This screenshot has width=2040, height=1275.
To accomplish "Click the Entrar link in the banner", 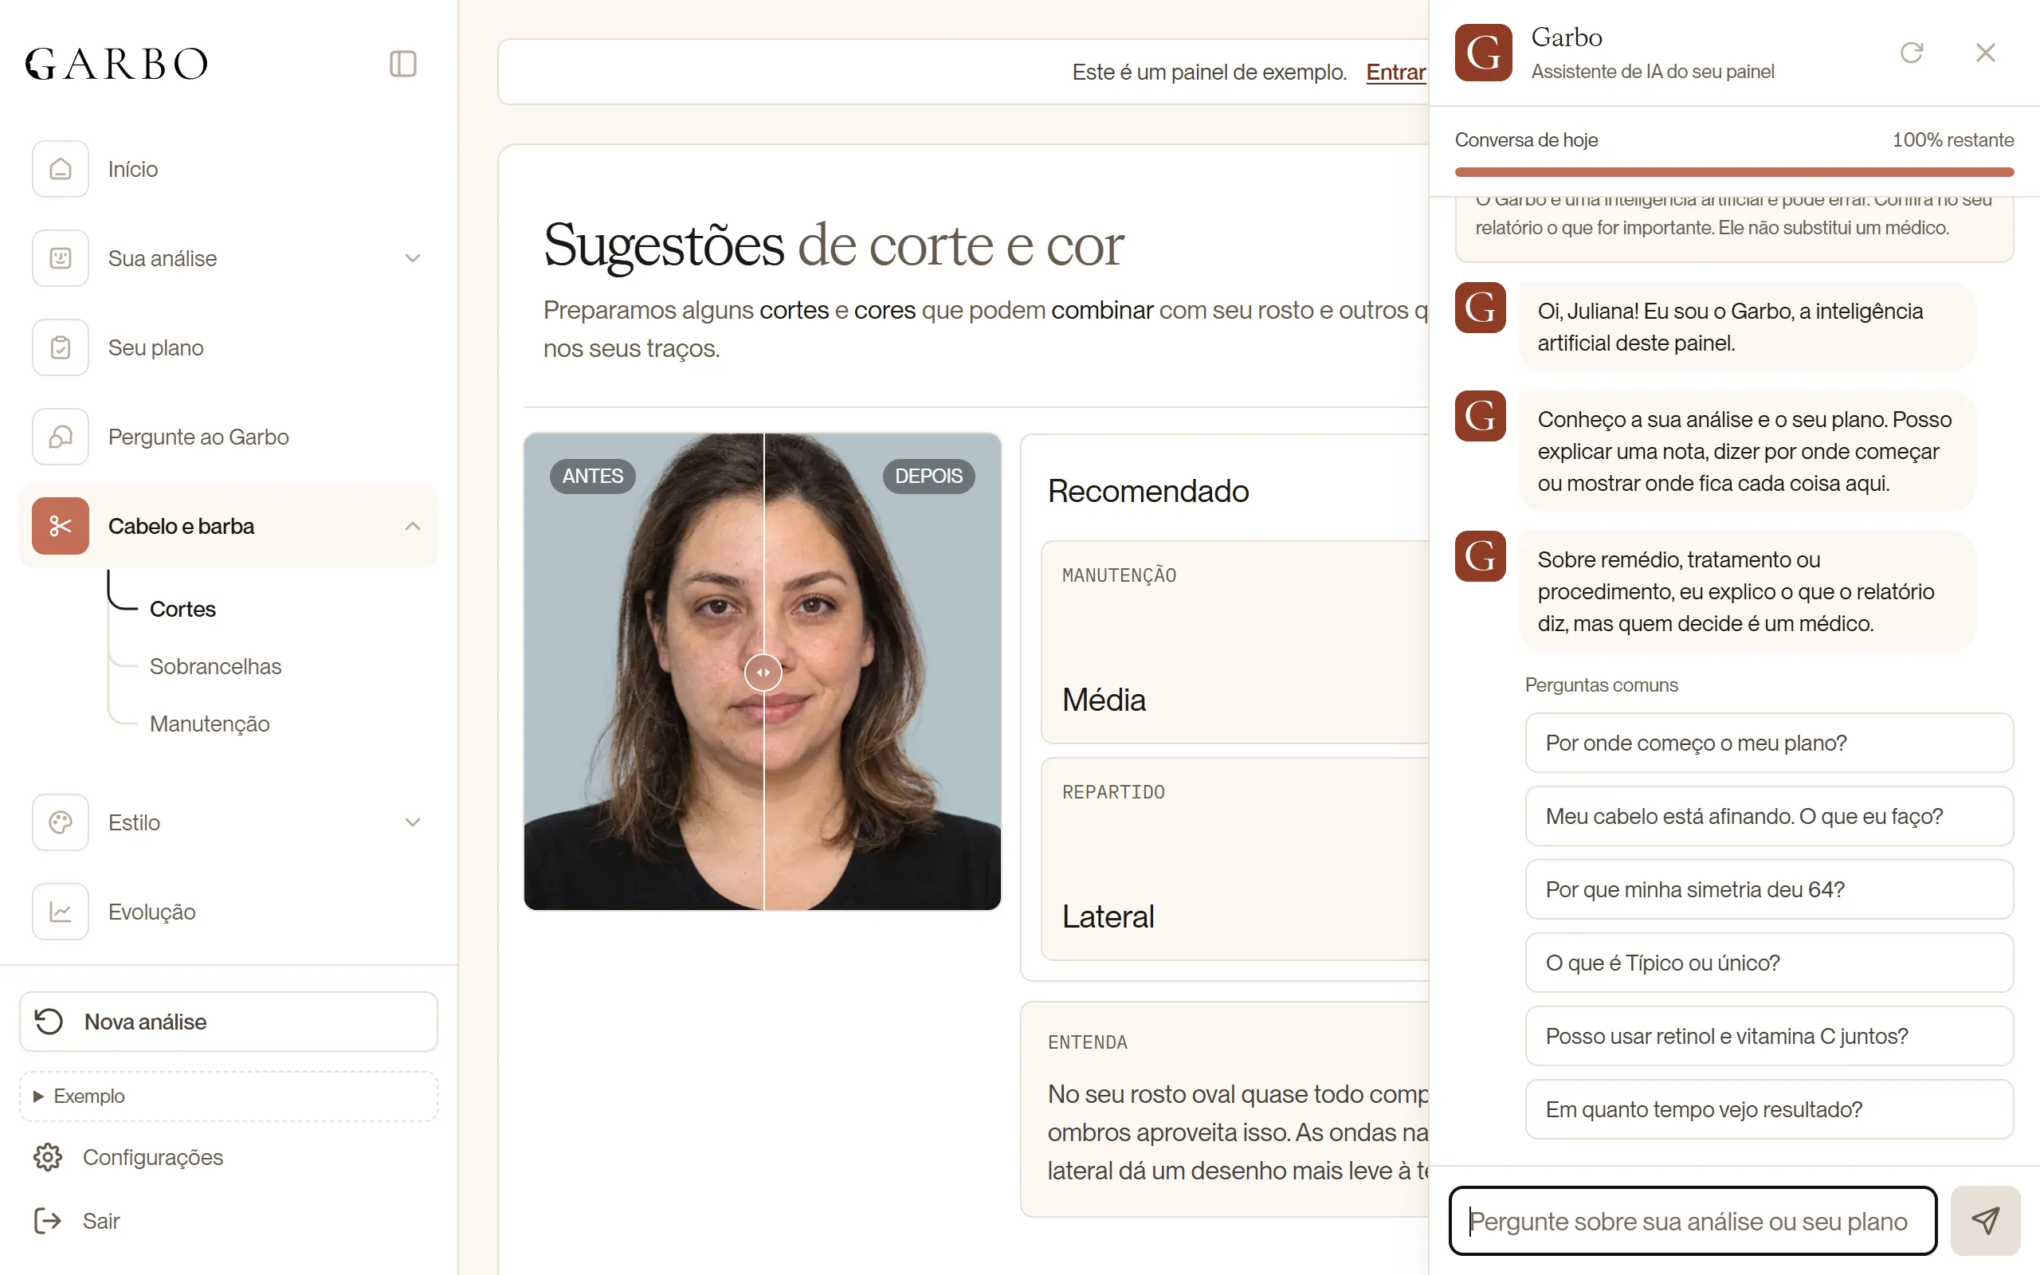I will (x=1396, y=73).
